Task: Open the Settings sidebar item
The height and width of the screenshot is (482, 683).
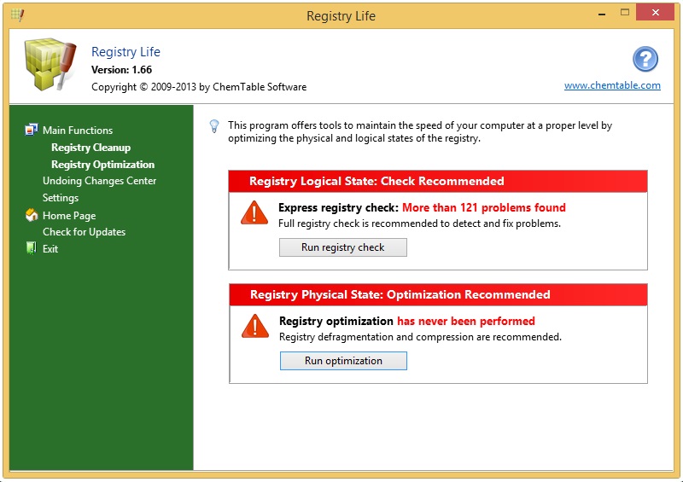Action: click(61, 198)
